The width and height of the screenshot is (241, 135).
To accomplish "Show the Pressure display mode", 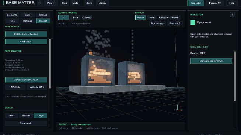I will point(164,18).
